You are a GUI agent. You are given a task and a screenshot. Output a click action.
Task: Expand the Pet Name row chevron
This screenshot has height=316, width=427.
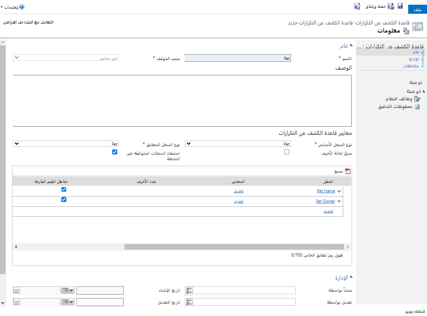pyautogui.click(x=339, y=191)
